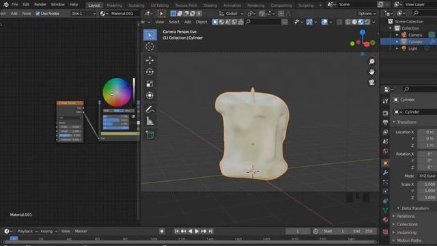
Task: Click the color wheel picker in node
Action: coord(117,92)
